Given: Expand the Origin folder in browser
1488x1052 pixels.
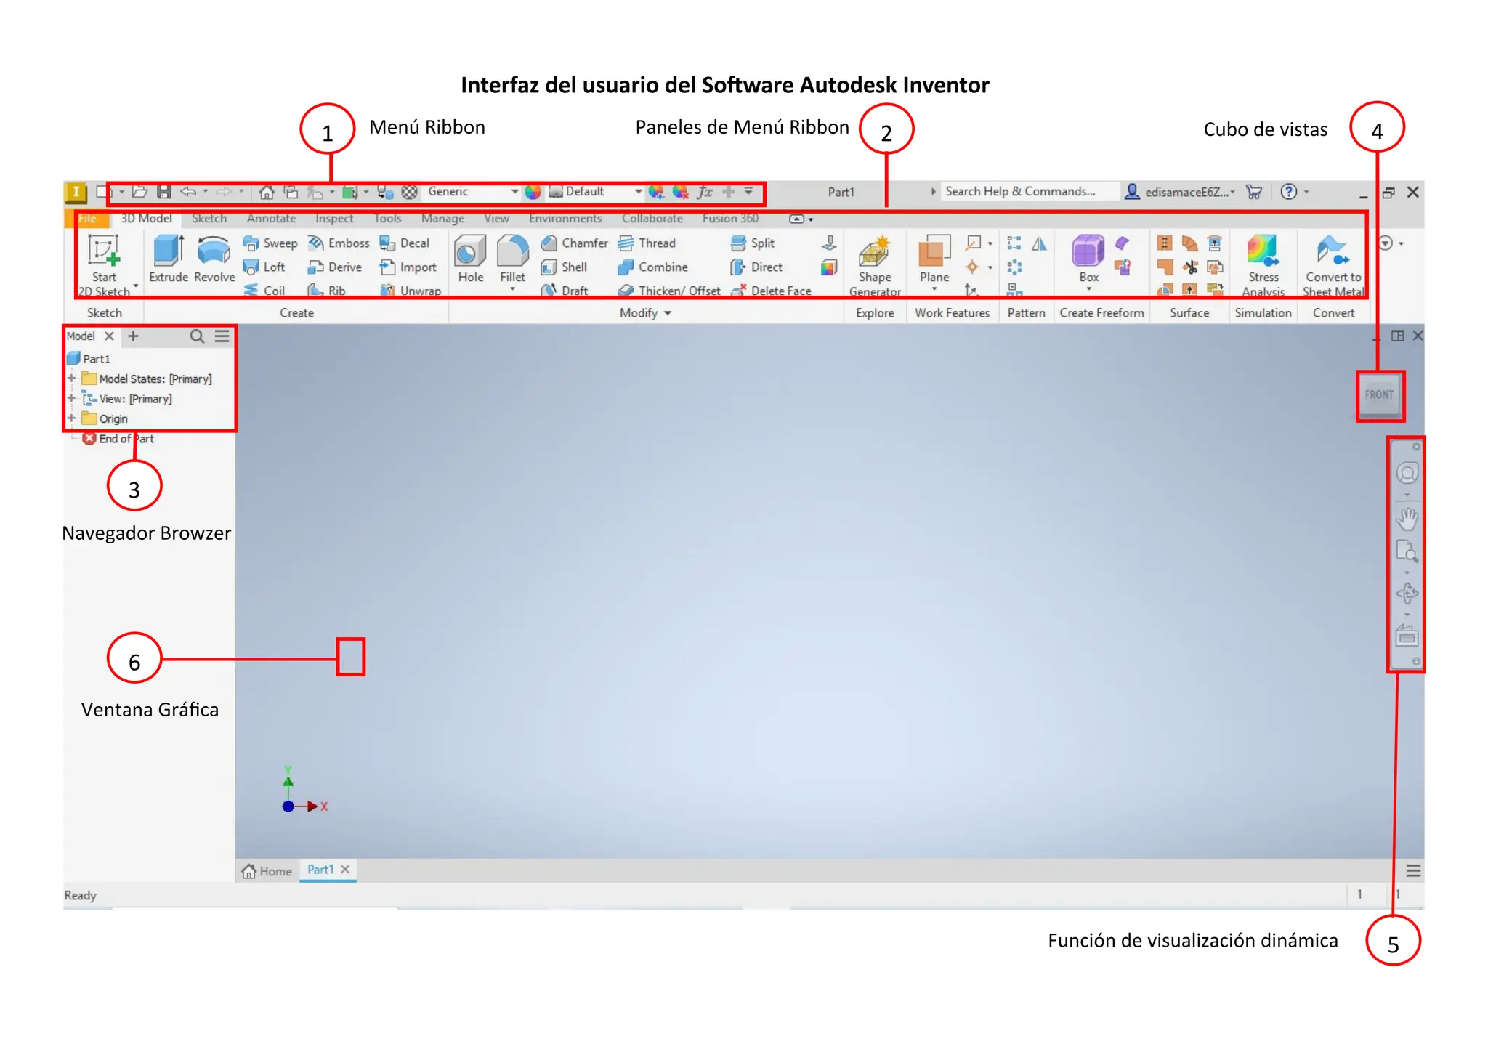Looking at the screenshot, I should click(71, 418).
